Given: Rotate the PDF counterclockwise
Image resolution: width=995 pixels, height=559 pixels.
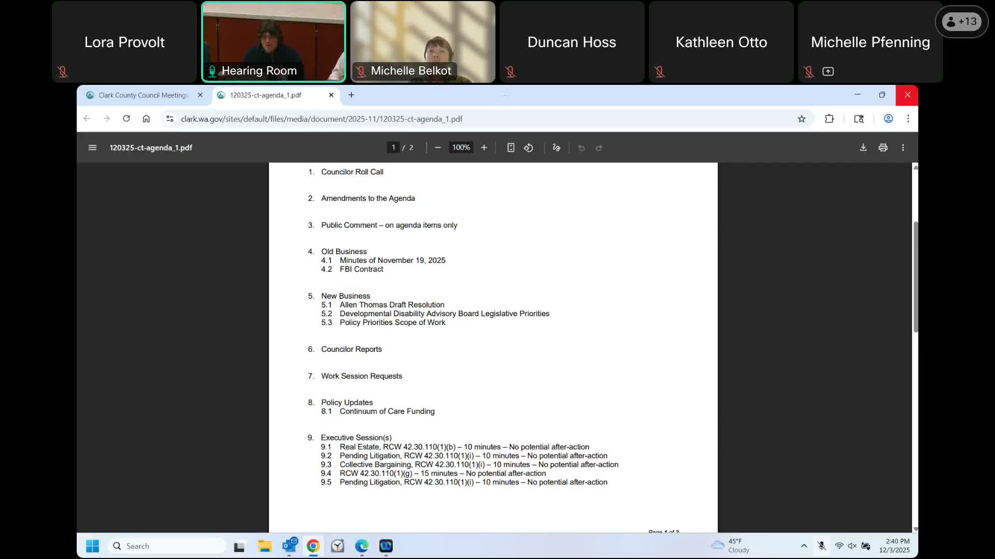Looking at the screenshot, I should click(x=528, y=148).
